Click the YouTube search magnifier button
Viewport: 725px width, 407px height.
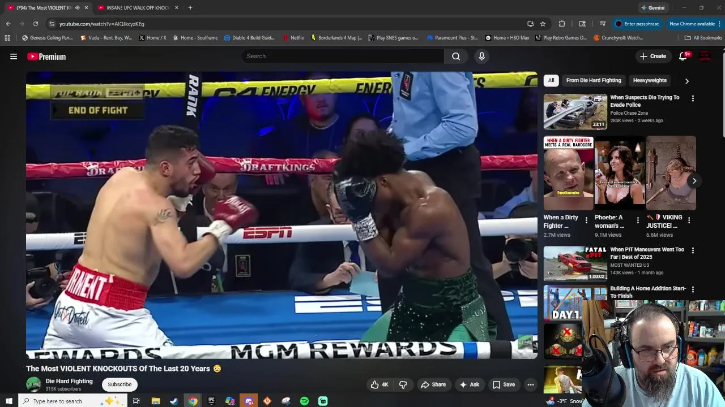click(456, 56)
